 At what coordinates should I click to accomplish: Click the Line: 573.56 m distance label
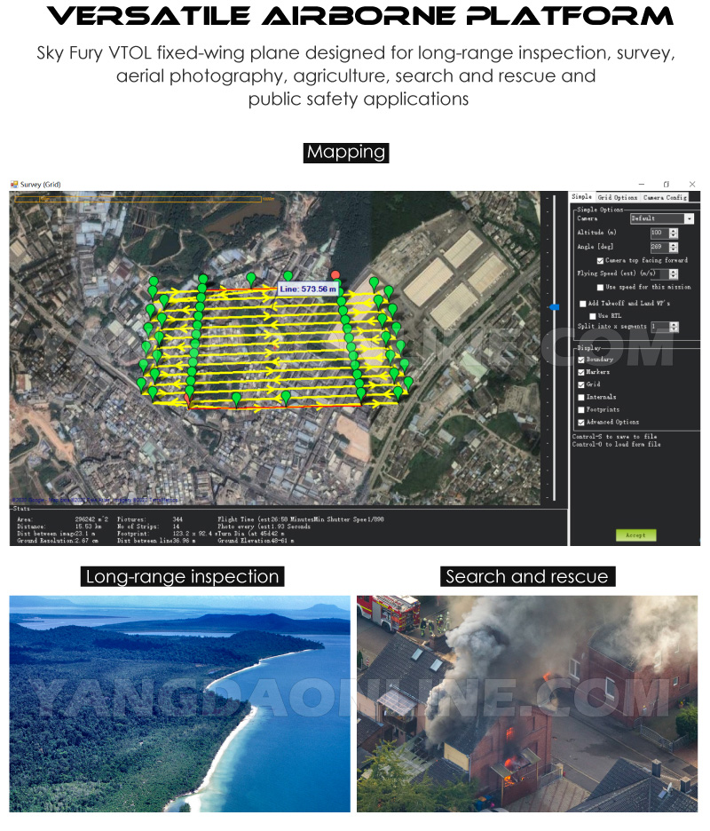pos(308,289)
